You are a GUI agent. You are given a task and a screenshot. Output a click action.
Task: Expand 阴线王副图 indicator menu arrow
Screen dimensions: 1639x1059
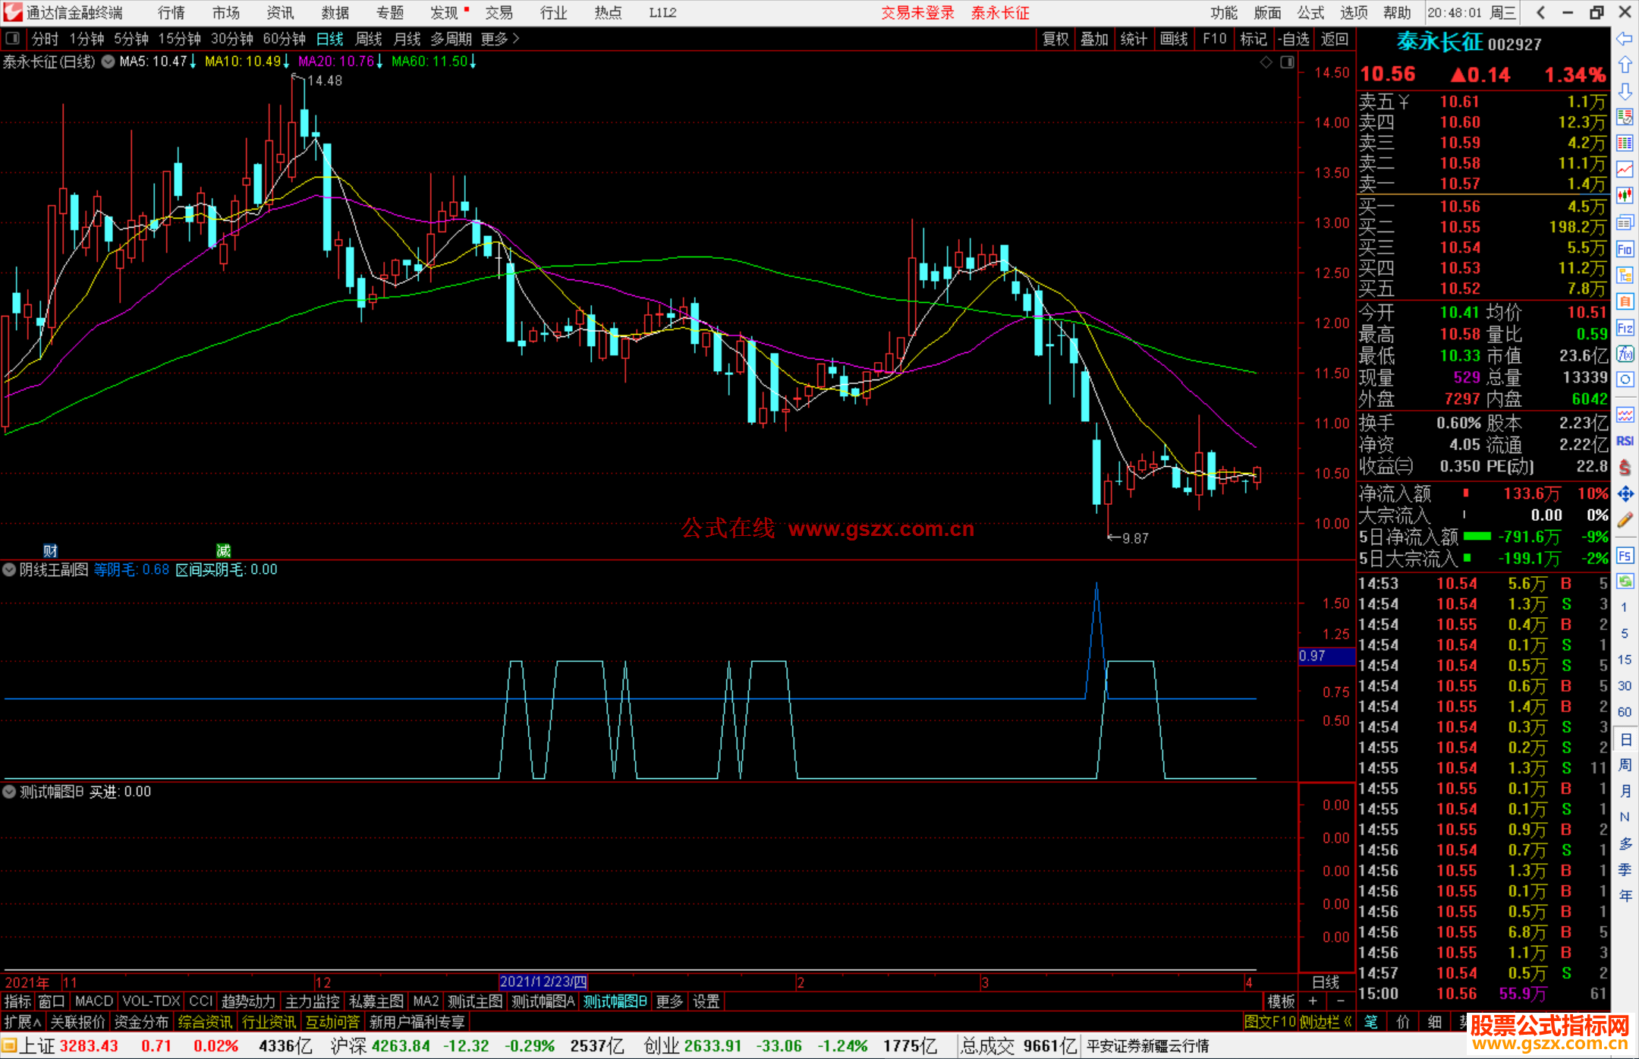click(x=9, y=569)
